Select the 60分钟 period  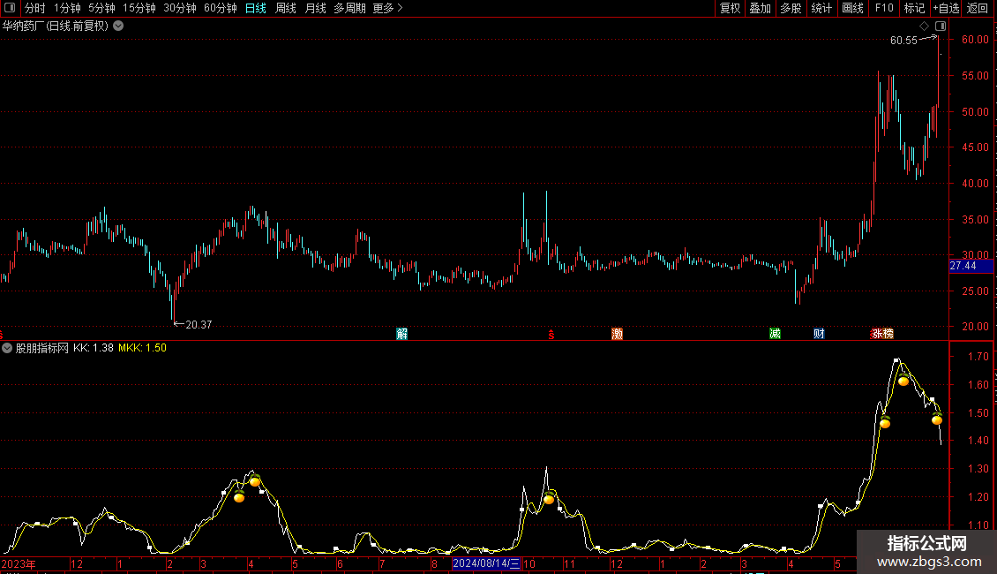(221, 8)
